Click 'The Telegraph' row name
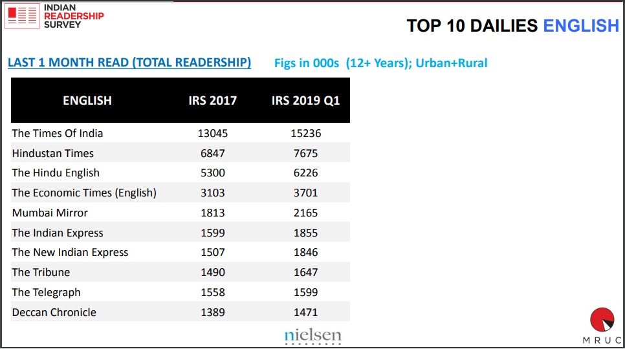The width and height of the screenshot is (625, 349). (x=46, y=293)
